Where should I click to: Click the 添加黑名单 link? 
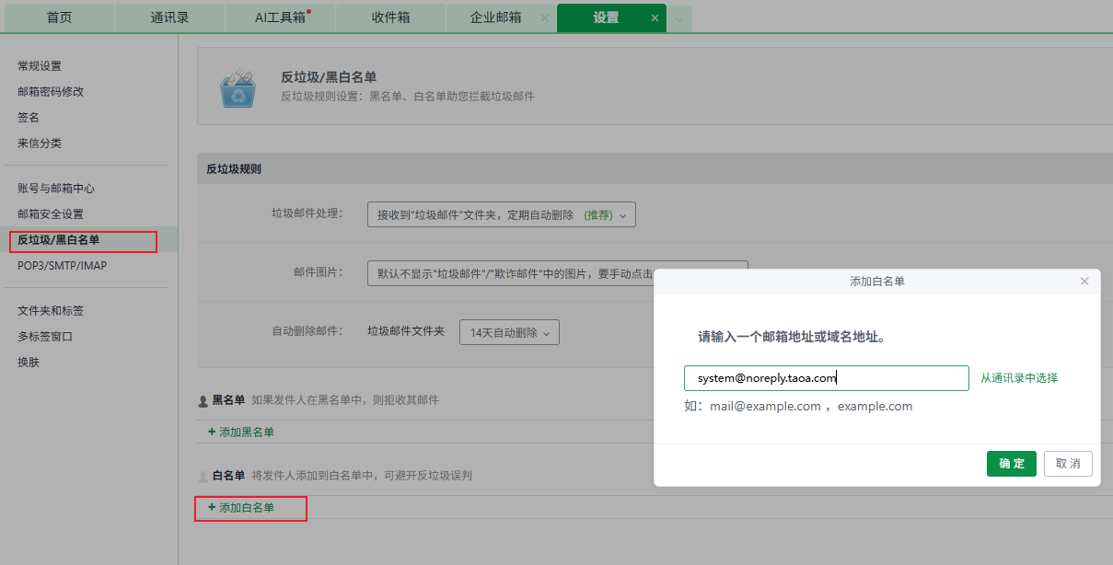click(x=241, y=432)
